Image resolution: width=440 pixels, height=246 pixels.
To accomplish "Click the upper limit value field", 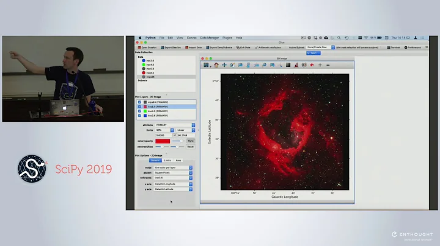I will pyautogui.click(x=186, y=135).
